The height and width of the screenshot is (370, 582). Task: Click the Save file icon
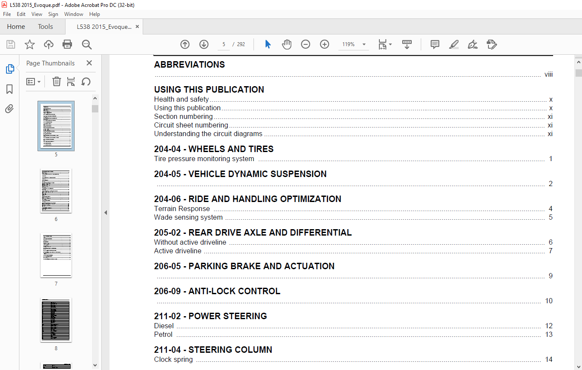pyautogui.click(x=11, y=44)
